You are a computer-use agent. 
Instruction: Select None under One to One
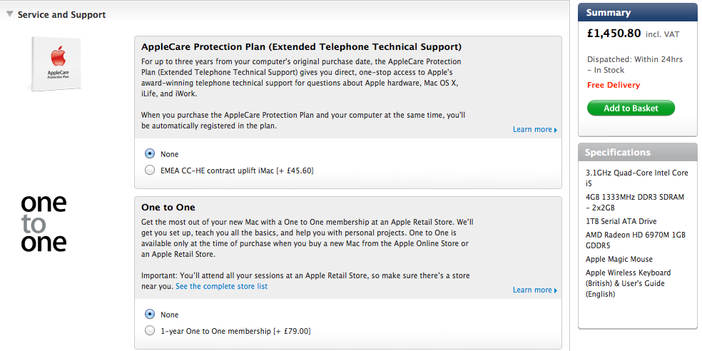point(149,314)
